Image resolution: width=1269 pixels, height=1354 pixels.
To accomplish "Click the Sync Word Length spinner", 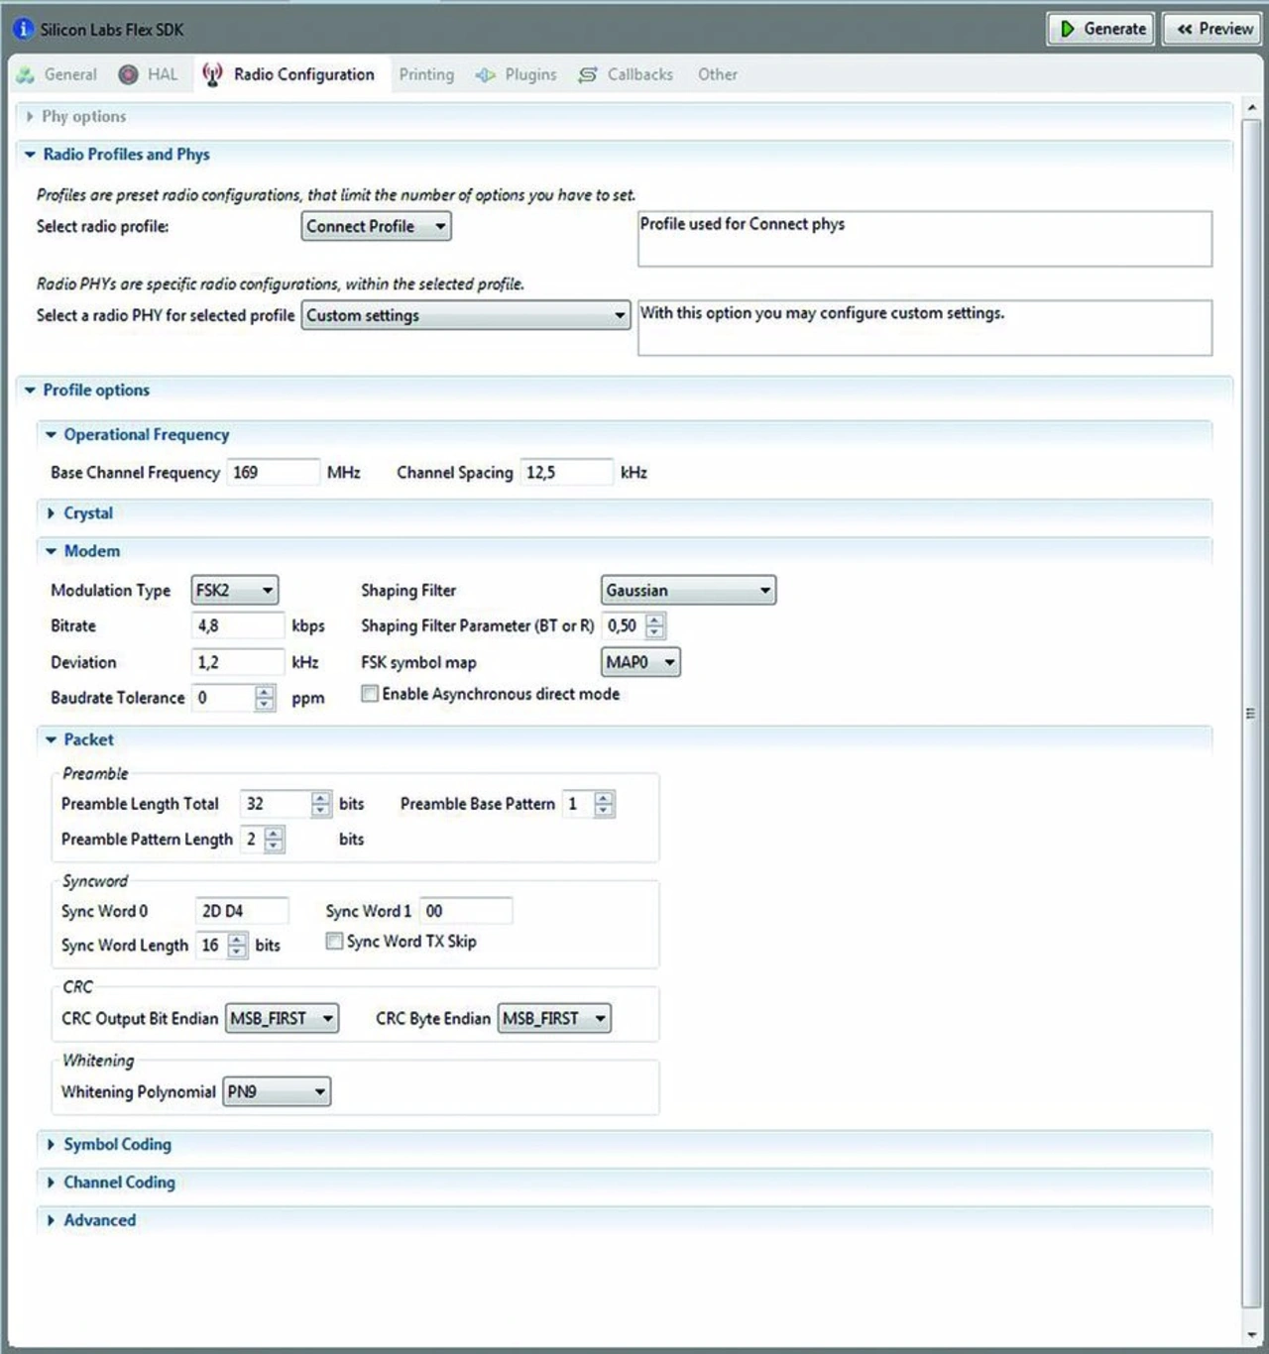I will point(237,946).
